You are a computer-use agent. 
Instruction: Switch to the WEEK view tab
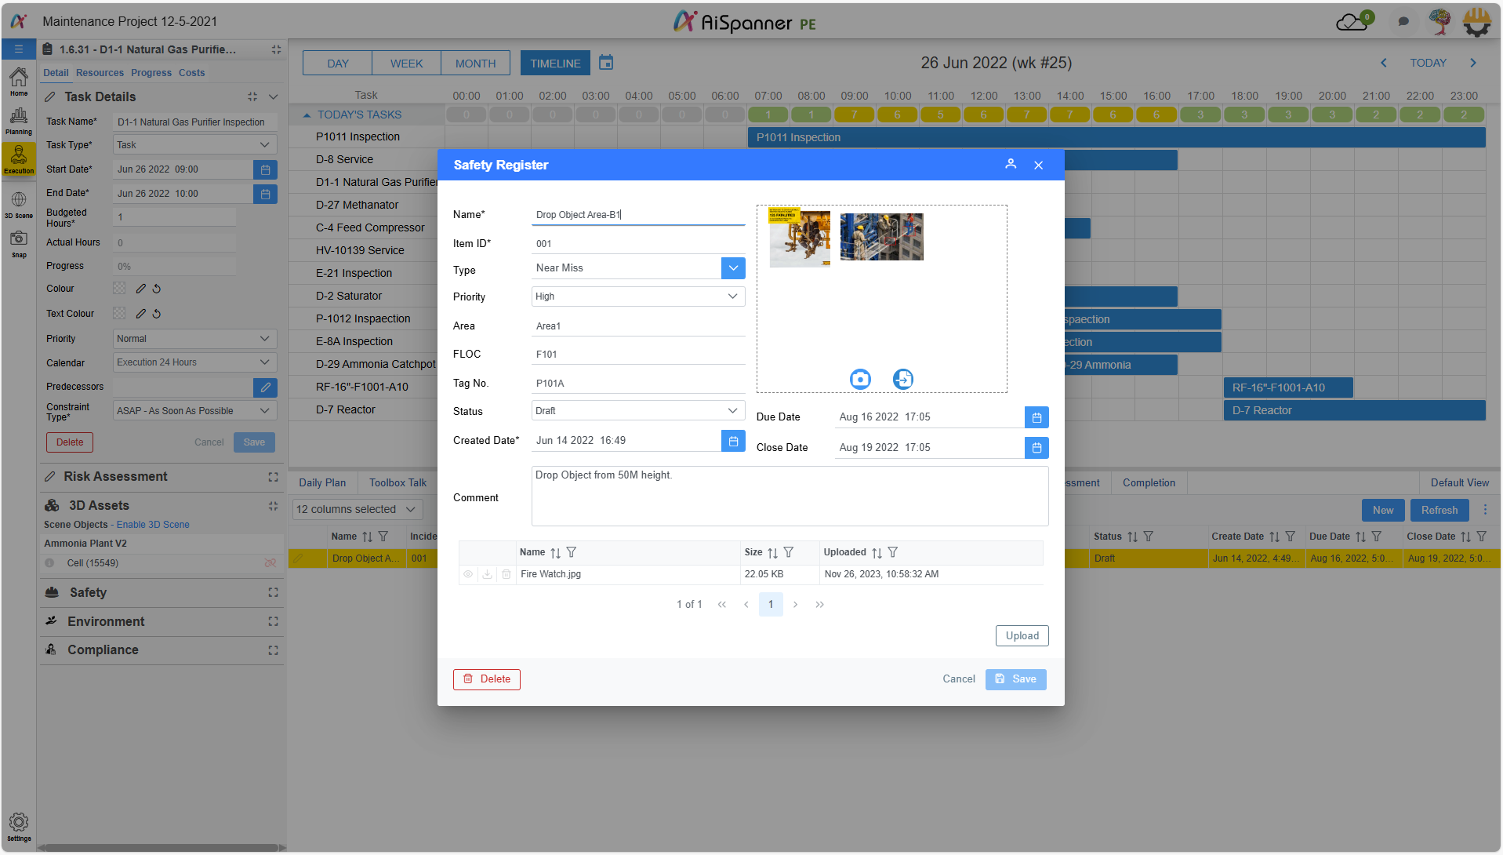click(x=406, y=64)
